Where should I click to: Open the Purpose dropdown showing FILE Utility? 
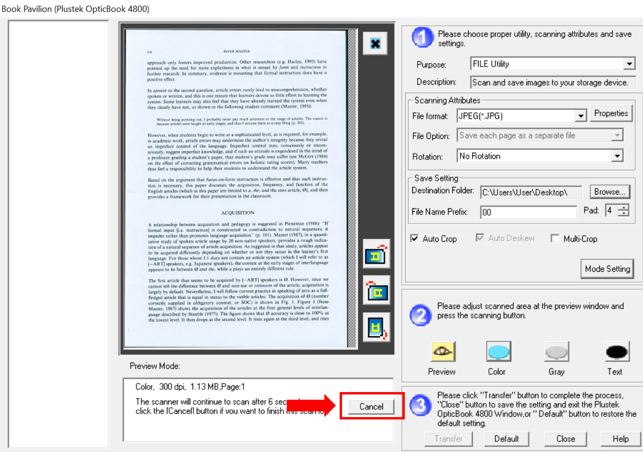point(629,64)
